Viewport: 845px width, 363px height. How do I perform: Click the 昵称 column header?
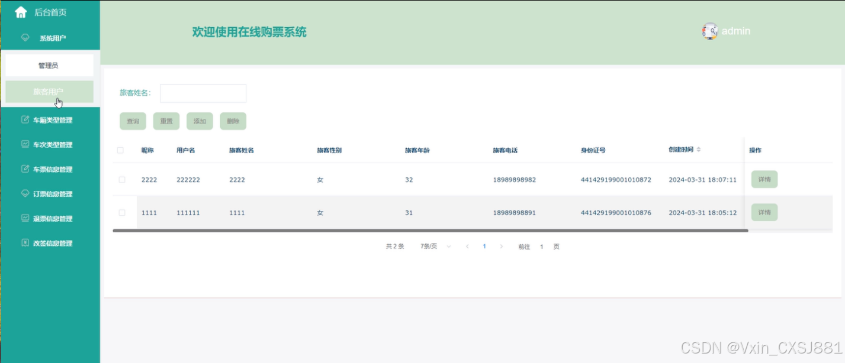[x=147, y=150]
